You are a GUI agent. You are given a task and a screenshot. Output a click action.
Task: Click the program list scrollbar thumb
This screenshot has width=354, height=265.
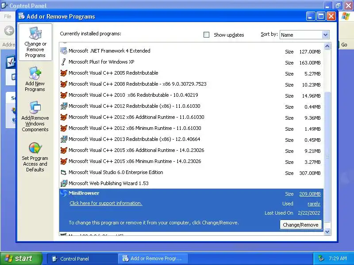pos(327,157)
